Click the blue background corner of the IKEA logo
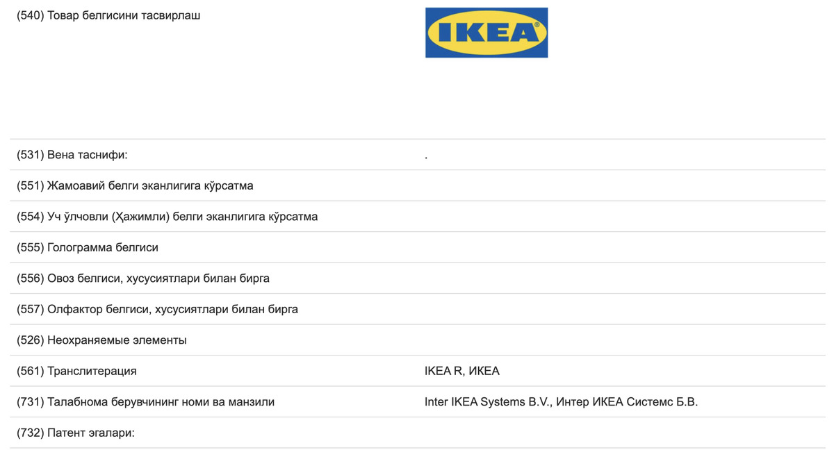 (431, 52)
